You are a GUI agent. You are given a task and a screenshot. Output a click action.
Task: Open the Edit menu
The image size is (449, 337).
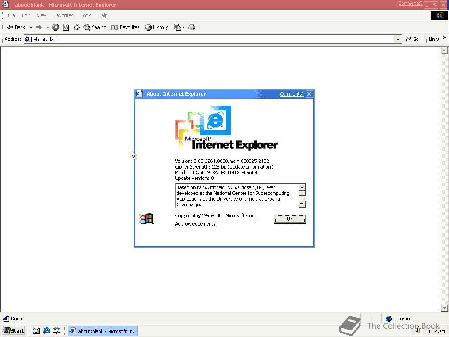pyautogui.click(x=26, y=15)
